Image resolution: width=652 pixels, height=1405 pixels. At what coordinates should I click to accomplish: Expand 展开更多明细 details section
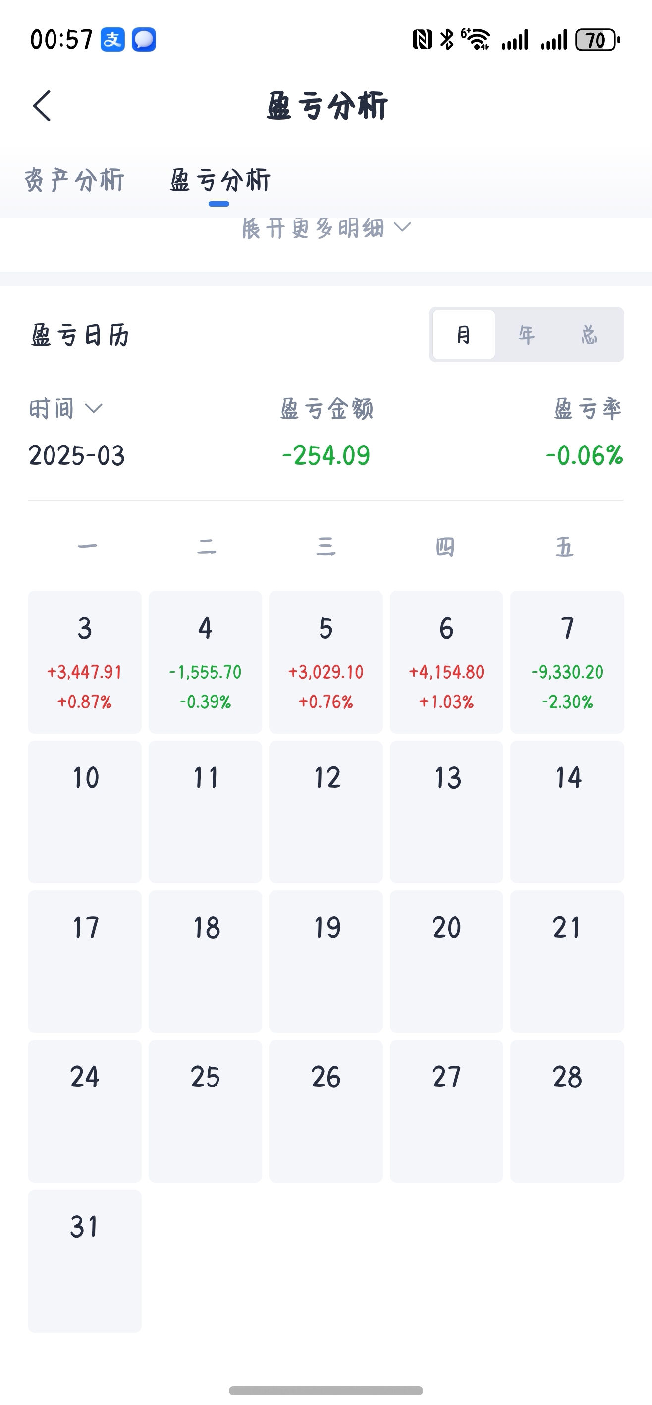pyautogui.click(x=313, y=228)
